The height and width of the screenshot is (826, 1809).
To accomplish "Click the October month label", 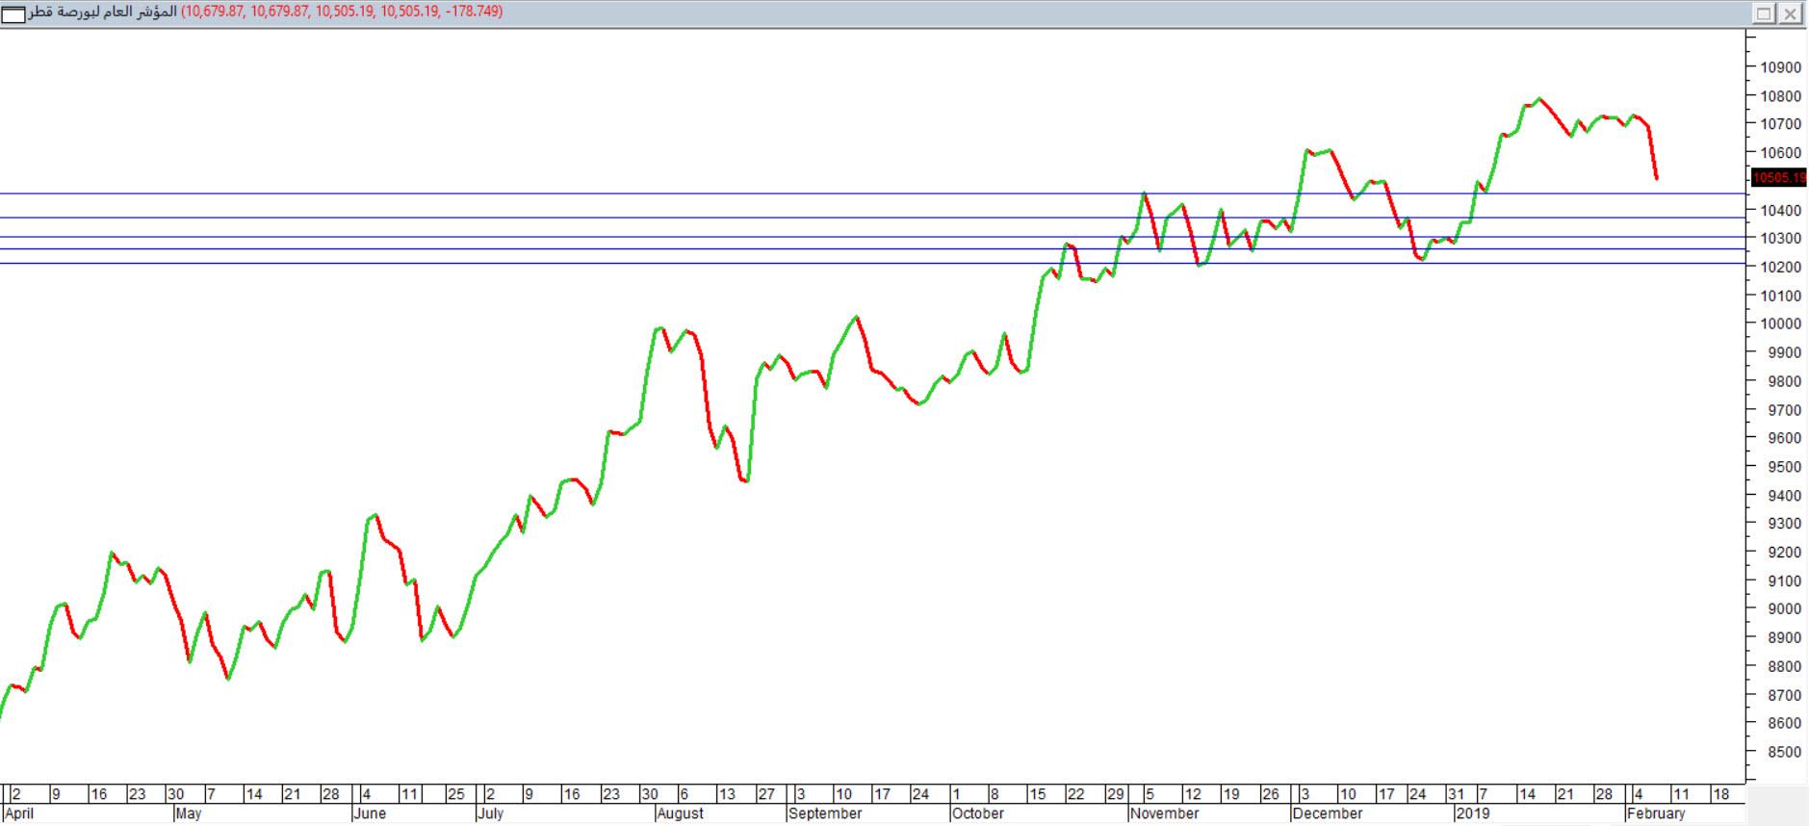I will (x=977, y=814).
